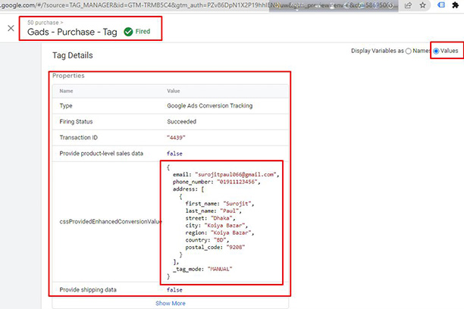This screenshot has width=464, height=309.
Task: Click phone_number value 01911123456
Action: click(x=237, y=182)
